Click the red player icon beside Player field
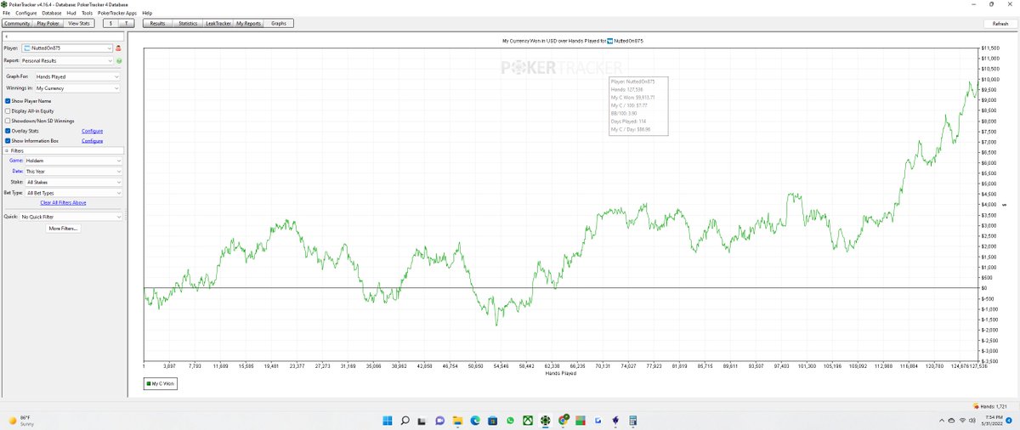The width and height of the screenshot is (1020, 430). (x=119, y=48)
